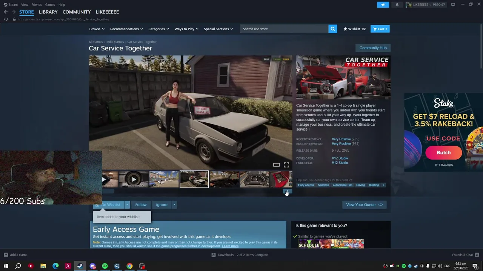483x271 pixels.
Task: Open the All Games breadcrumb
Action: point(96,42)
